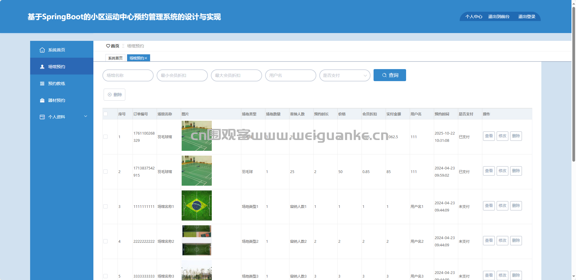Open the outdoor court image in row 5
The height and width of the screenshot is (280, 576).
point(197,270)
